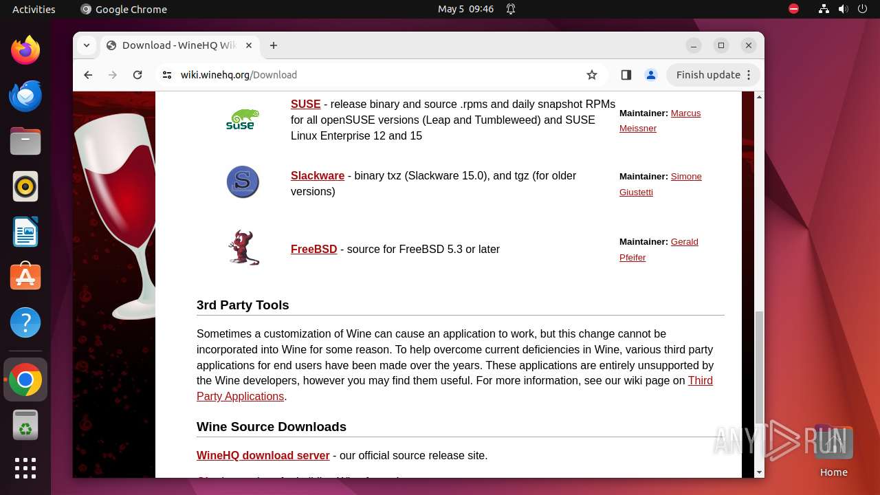880x495 pixels.
Task: Open Activities overview
Action: point(34,9)
